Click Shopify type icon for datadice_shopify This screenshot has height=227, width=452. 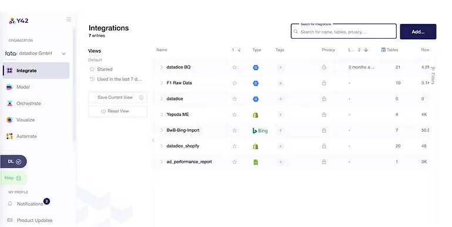coord(255,146)
